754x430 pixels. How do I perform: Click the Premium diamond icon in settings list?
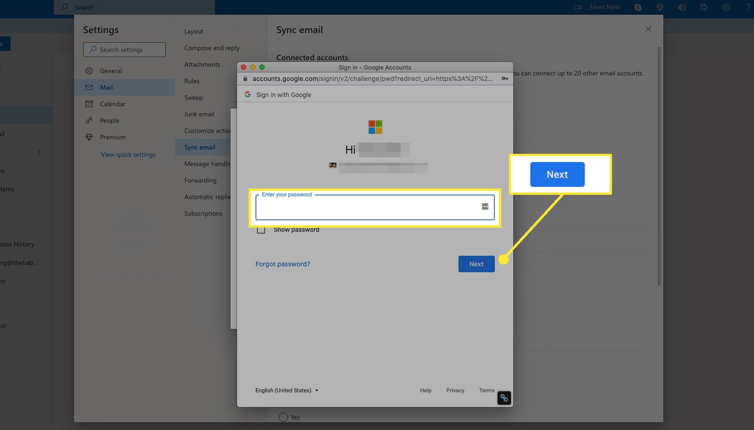pos(89,137)
